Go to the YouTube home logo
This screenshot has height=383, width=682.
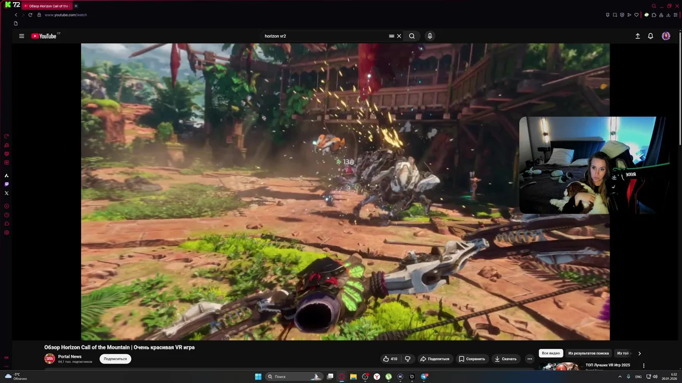[x=44, y=36]
